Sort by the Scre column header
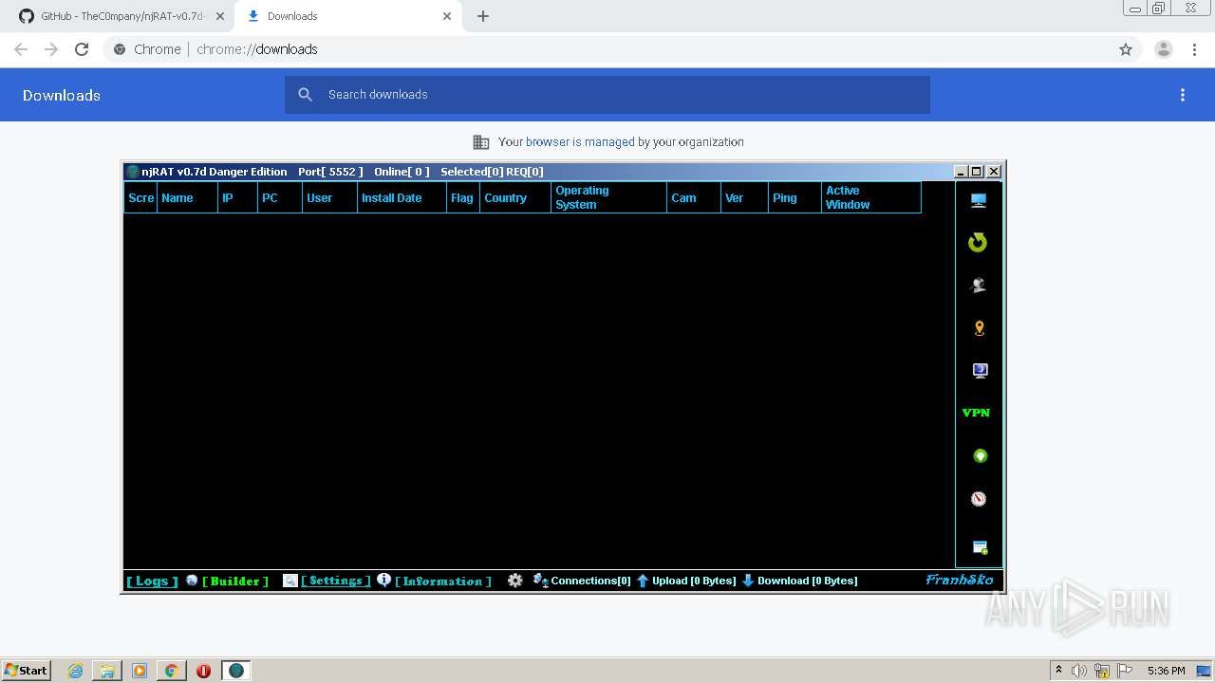This screenshot has height=683, width=1215. click(x=140, y=197)
